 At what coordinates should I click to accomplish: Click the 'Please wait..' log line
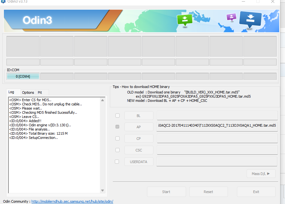click(x=25, y=109)
